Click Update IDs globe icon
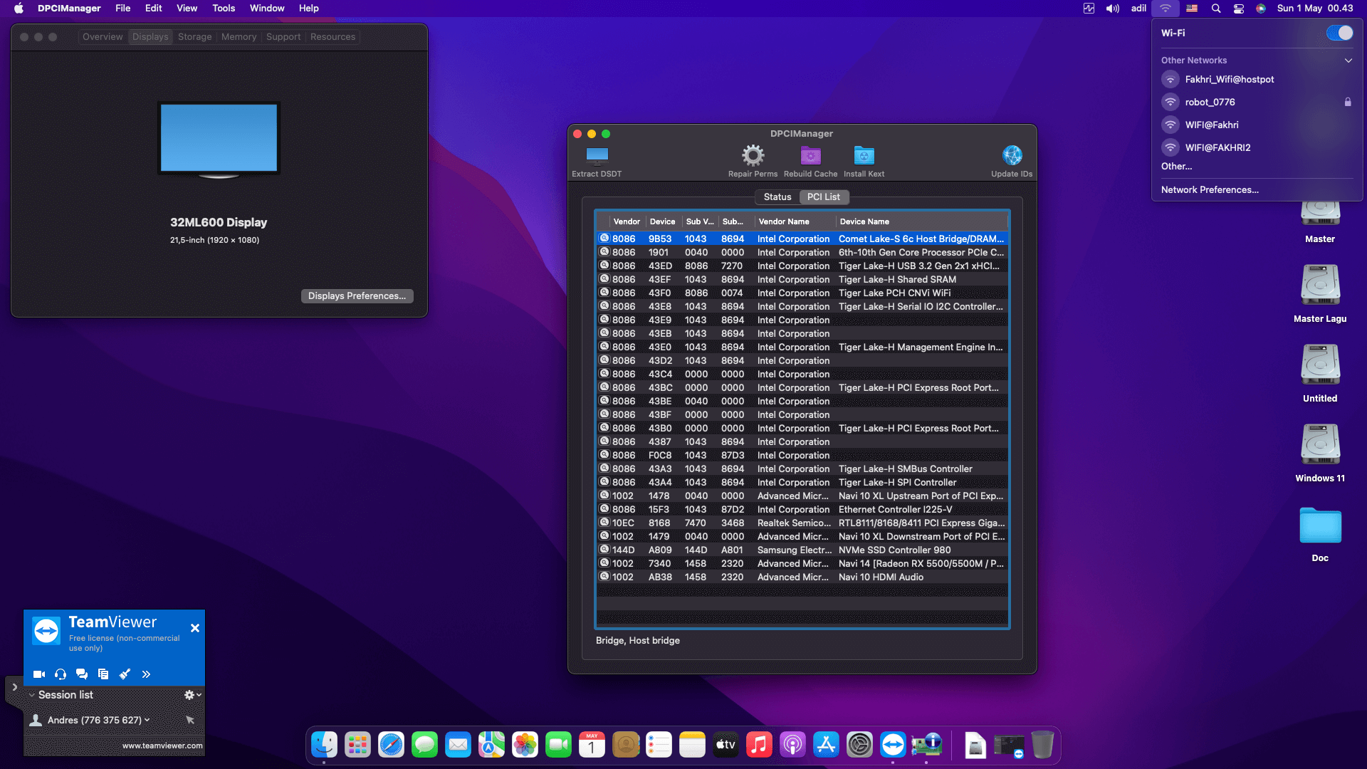 (1012, 155)
